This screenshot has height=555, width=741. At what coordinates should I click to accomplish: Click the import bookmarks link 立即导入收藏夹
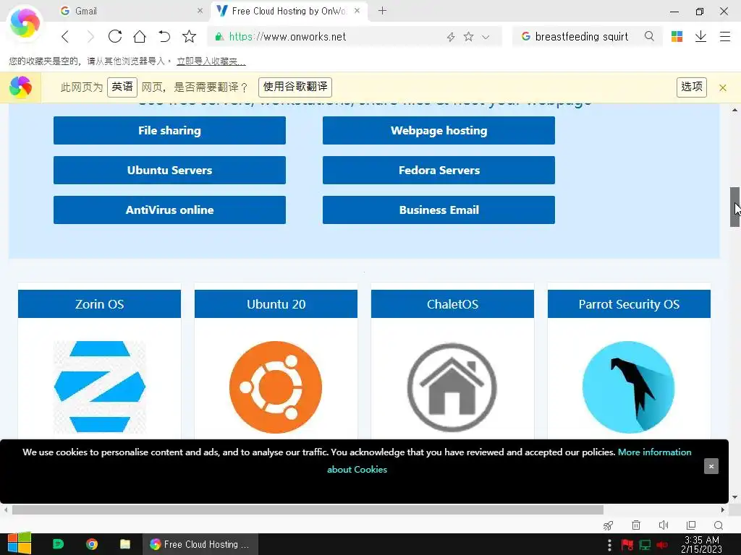(x=211, y=61)
